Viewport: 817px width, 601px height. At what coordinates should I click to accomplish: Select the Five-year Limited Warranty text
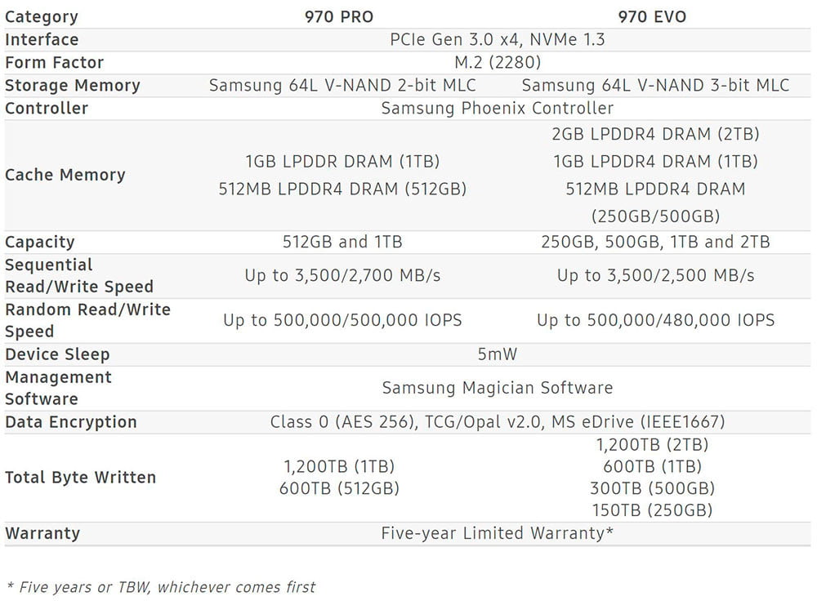tap(497, 533)
